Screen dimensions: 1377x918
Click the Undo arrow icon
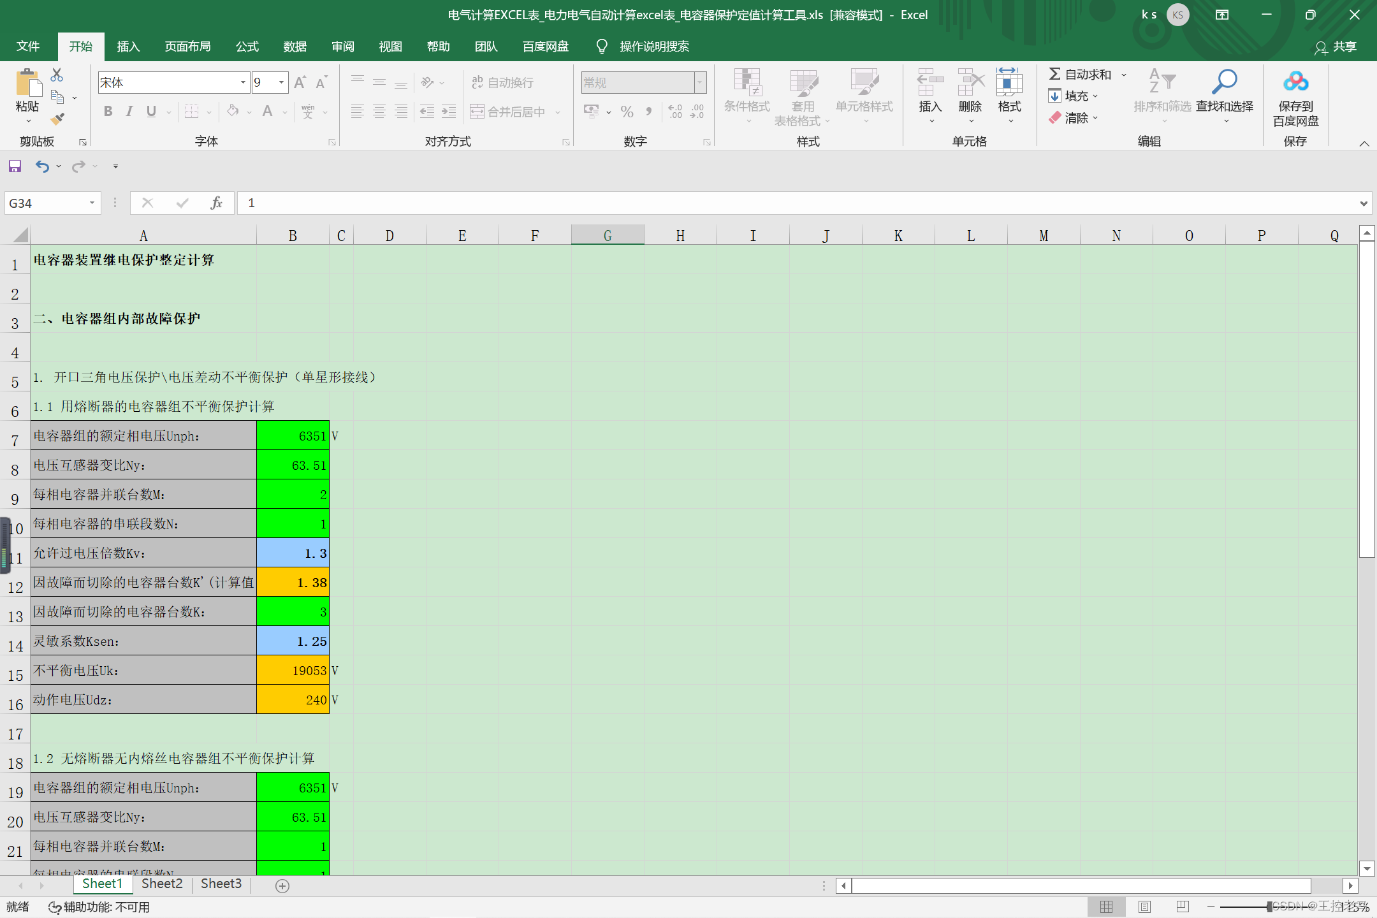(x=42, y=166)
